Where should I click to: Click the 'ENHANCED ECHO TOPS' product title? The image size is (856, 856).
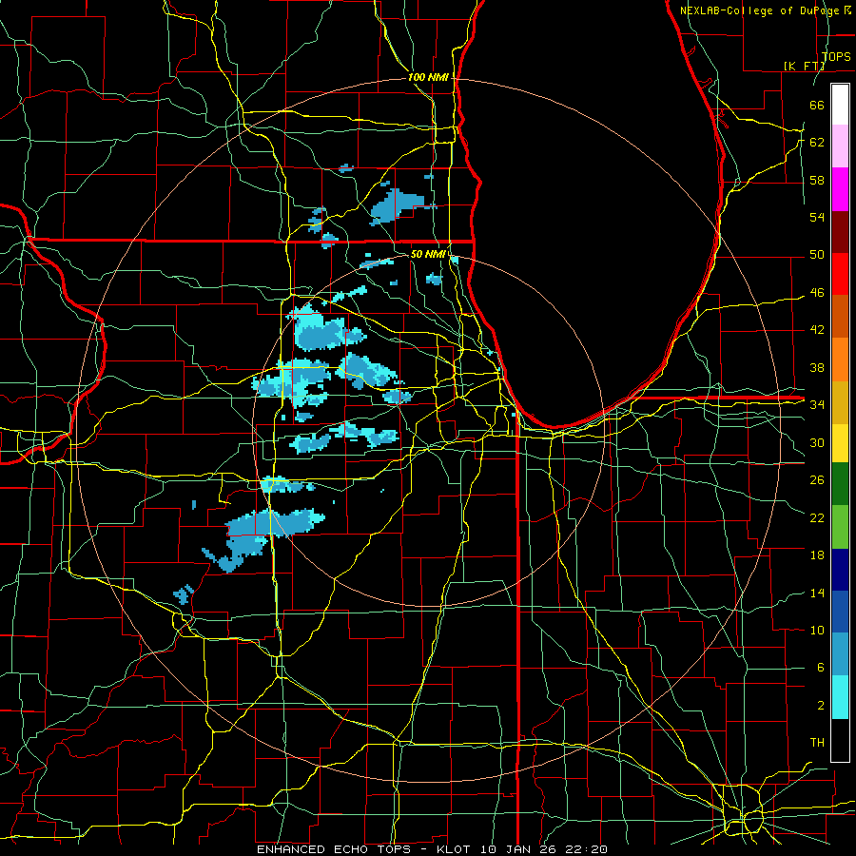click(x=334, y=849)
